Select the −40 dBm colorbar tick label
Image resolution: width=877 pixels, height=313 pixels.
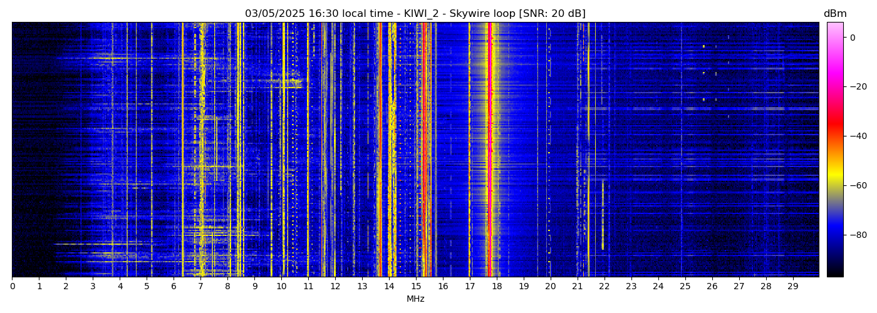pyautogui.click(x=856, y=136)
